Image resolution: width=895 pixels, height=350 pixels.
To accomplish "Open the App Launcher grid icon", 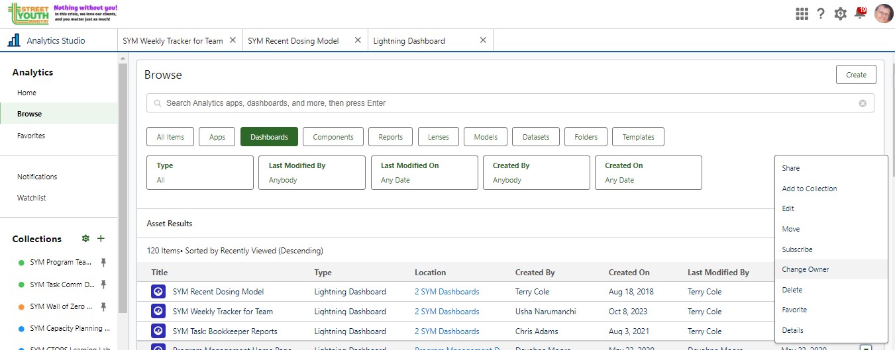I will coord(802,13).
